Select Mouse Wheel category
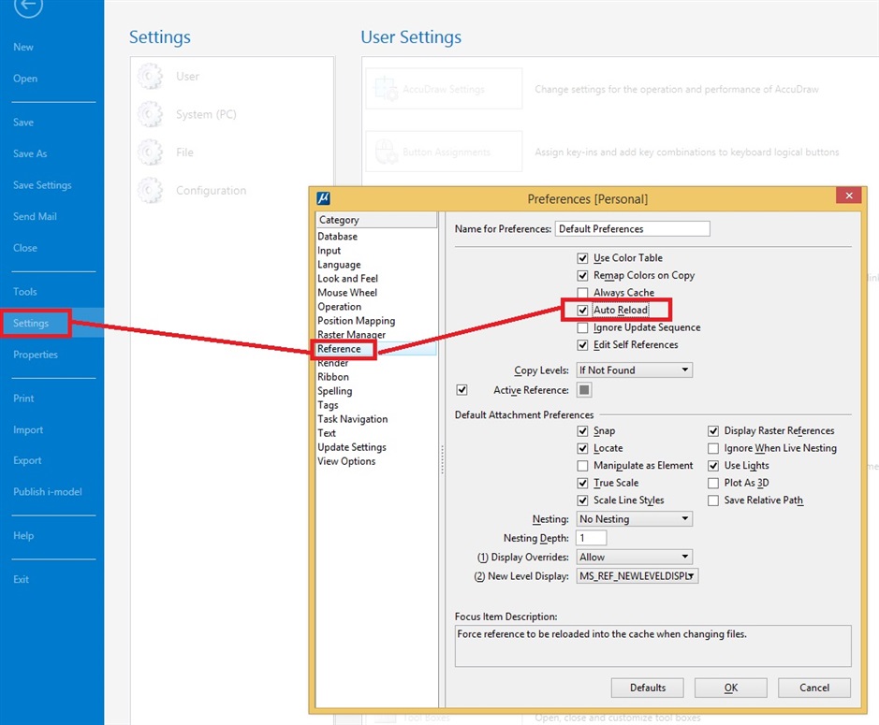The image size is (879, 725). pos(347,293)
